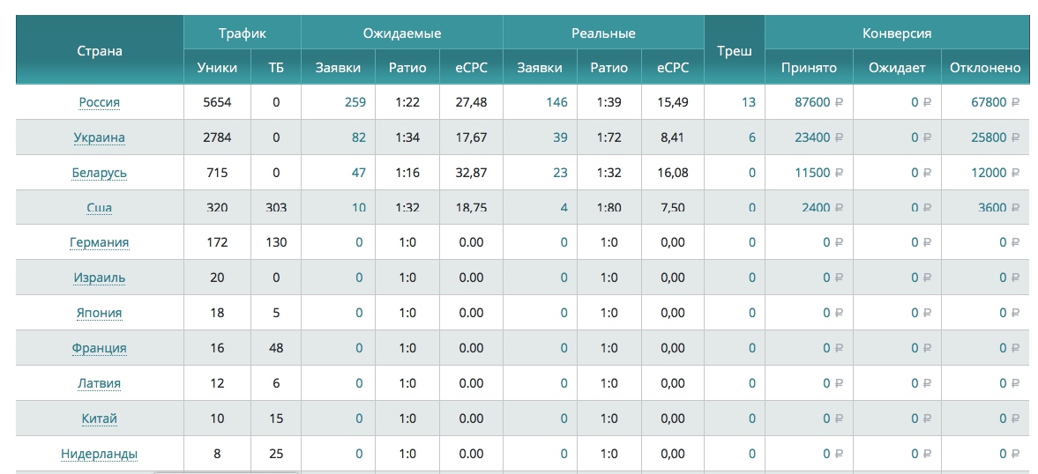Click the Треш column header

(x=735, y=51)
